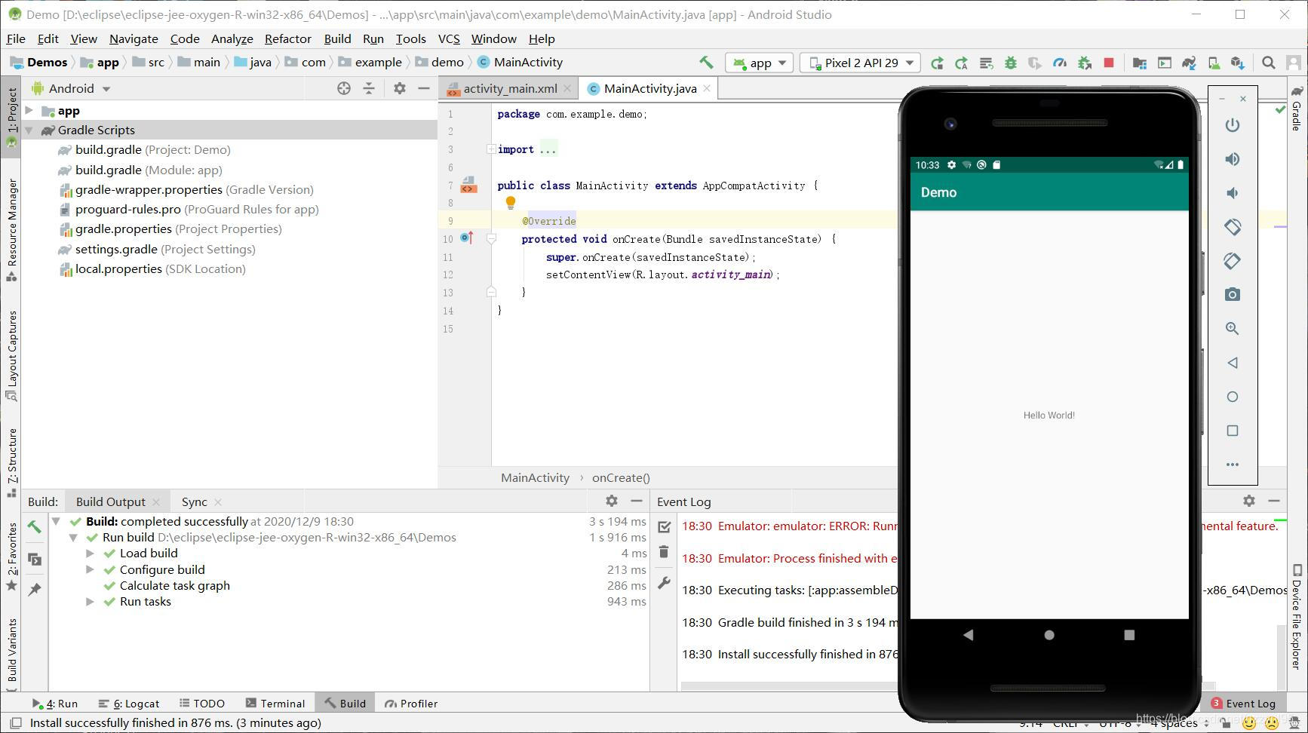Open the Refactor menu
The height and width of the screenshot is (733, 1308).
287,38
